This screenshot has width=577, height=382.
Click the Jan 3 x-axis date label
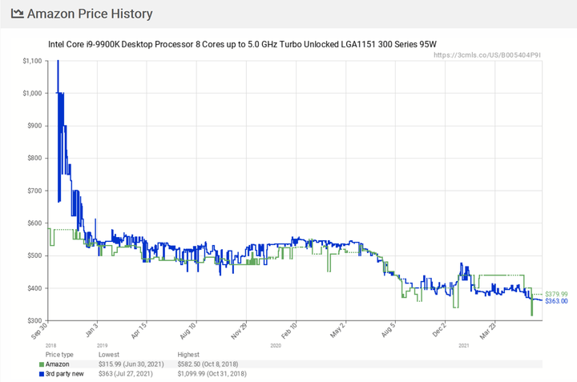pyautogui.click(x=91, y=330)
